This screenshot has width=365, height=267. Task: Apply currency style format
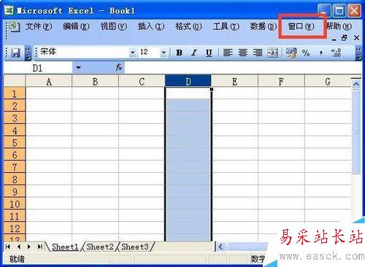pyautogui.click(x=291, y=53)
